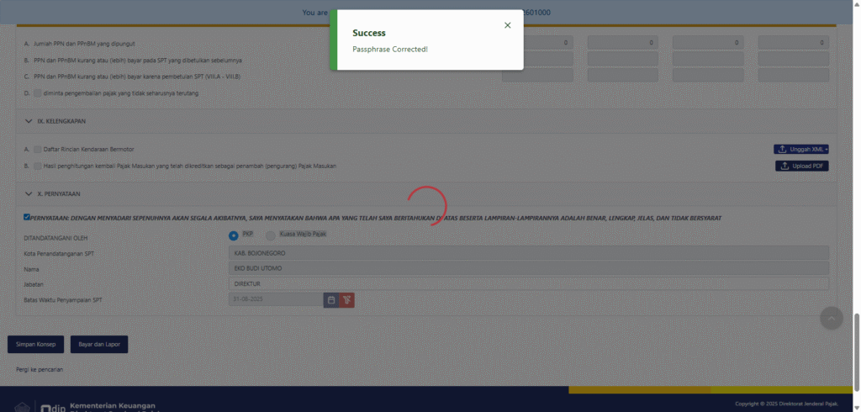
Task: Open the Pergi ke pencarian link
Action: pyautogui.click(x=40, y=369)
